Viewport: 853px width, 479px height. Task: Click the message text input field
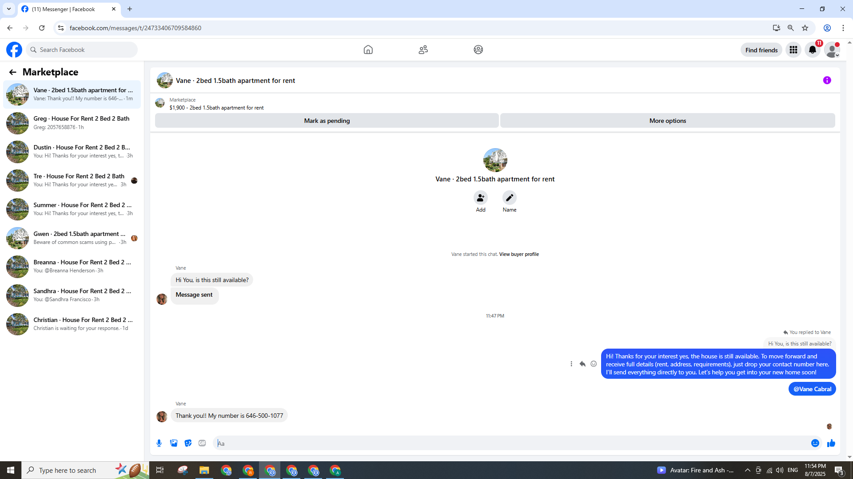point(511,443)
